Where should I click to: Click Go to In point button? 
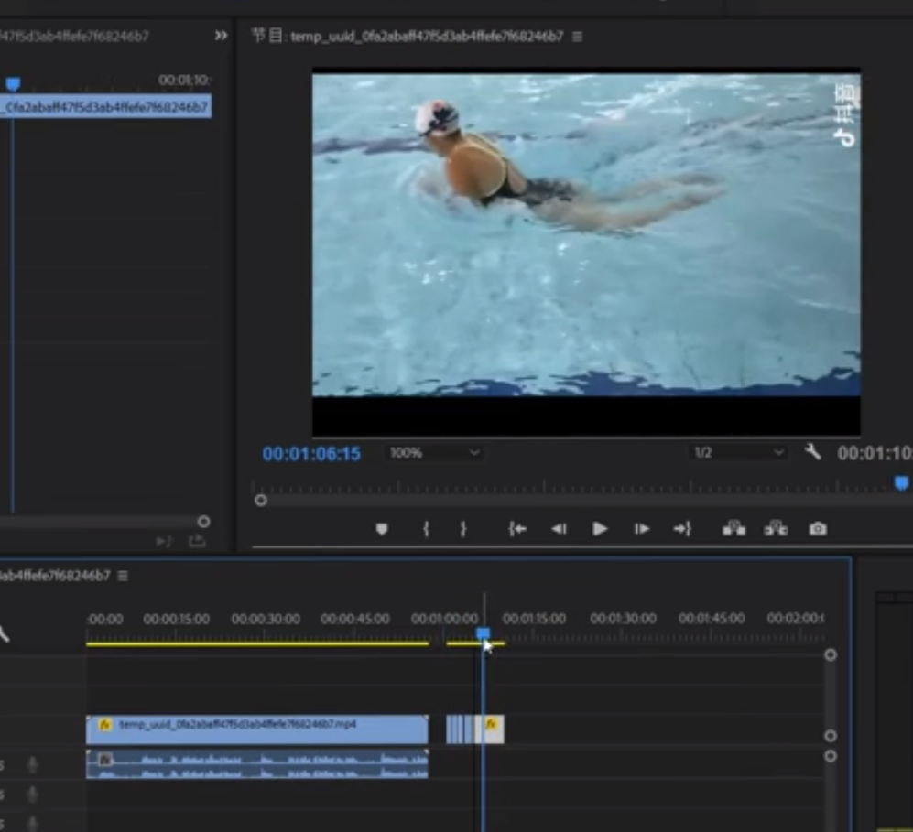[x=517, y=529]
